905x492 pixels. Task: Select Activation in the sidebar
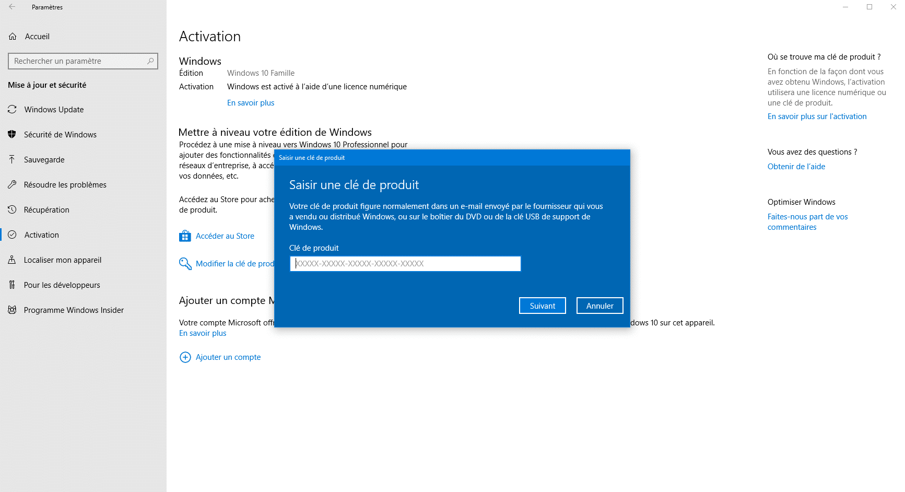pos(42,235)
